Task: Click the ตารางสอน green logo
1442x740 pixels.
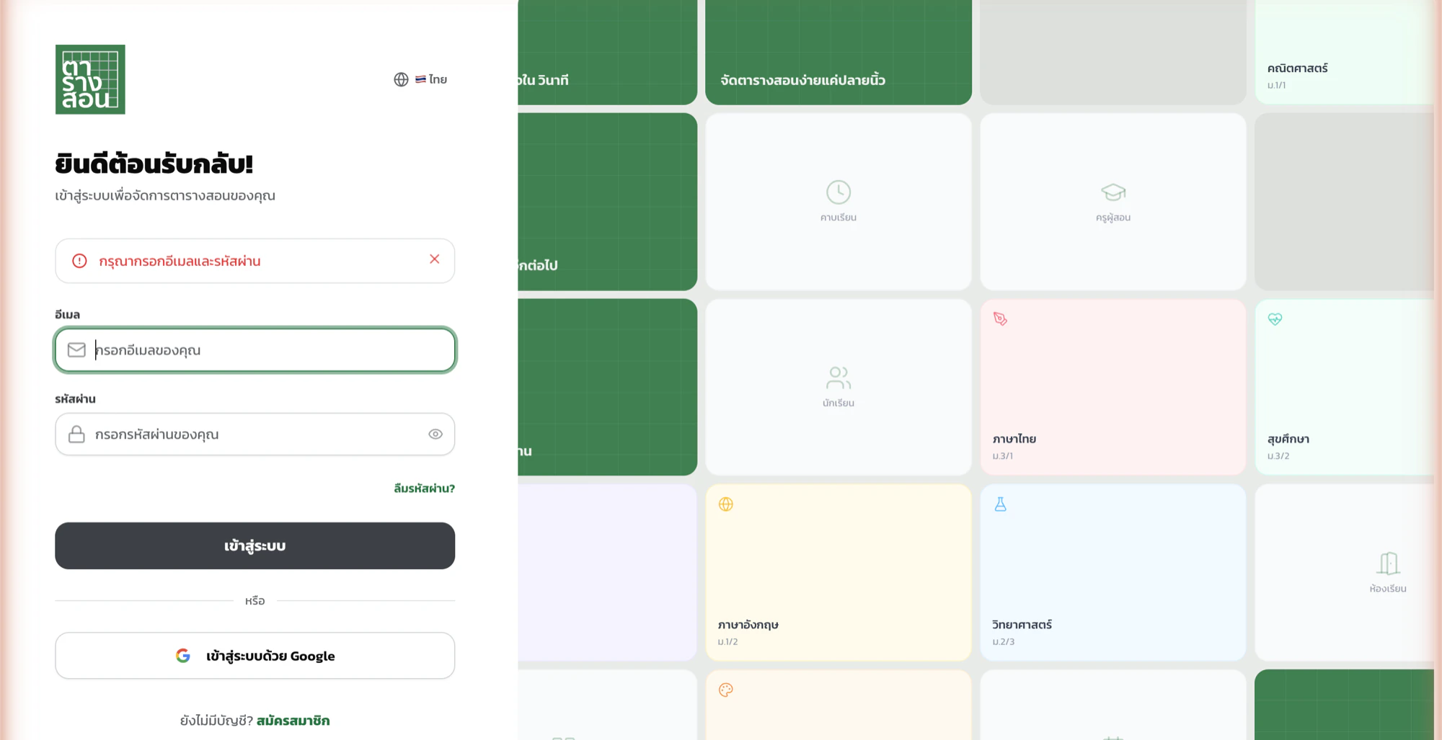Action: tap(90, 79)
